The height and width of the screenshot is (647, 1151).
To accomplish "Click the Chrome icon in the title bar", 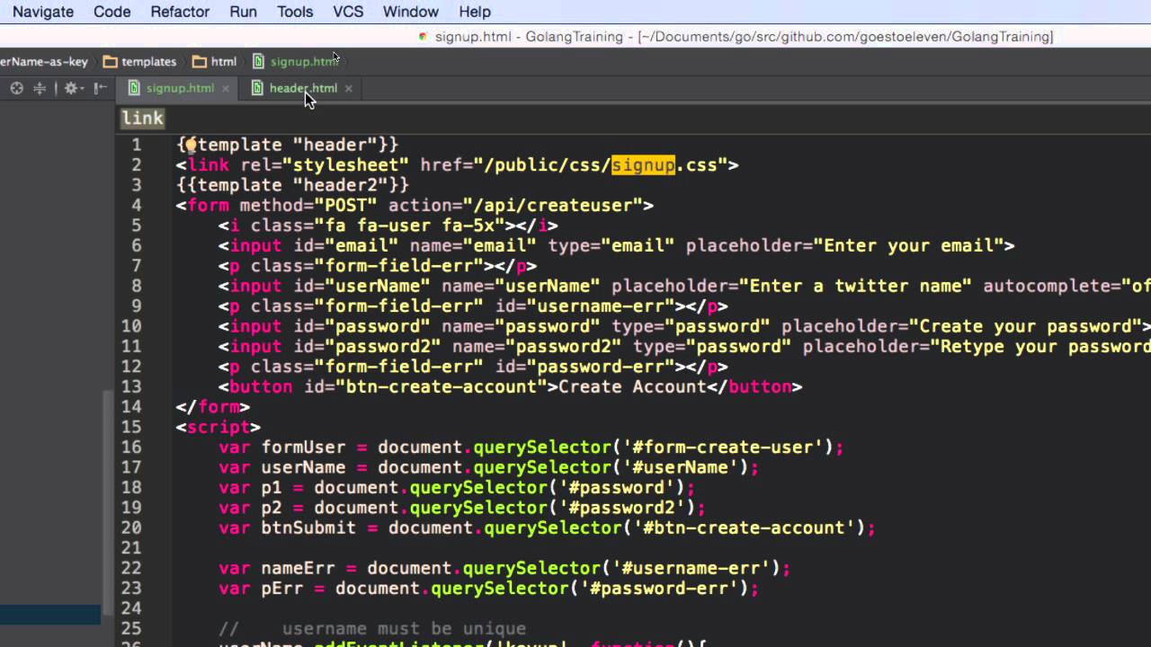I will (424, 37).
